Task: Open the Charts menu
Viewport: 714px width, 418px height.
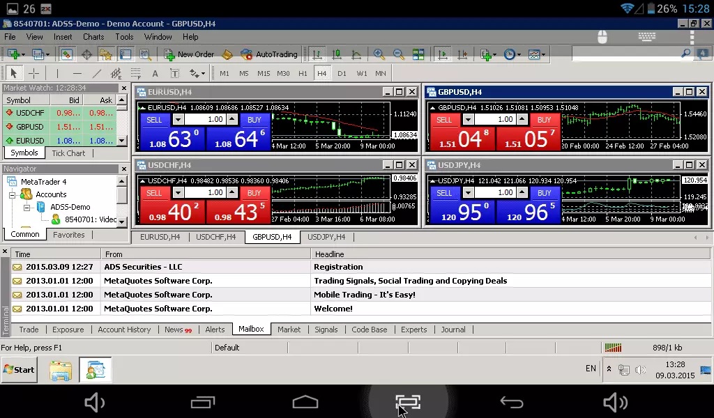Action: (93, 37)
